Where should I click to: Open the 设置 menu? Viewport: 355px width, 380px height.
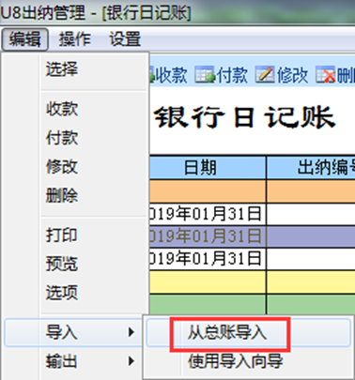tap(125, 39)
